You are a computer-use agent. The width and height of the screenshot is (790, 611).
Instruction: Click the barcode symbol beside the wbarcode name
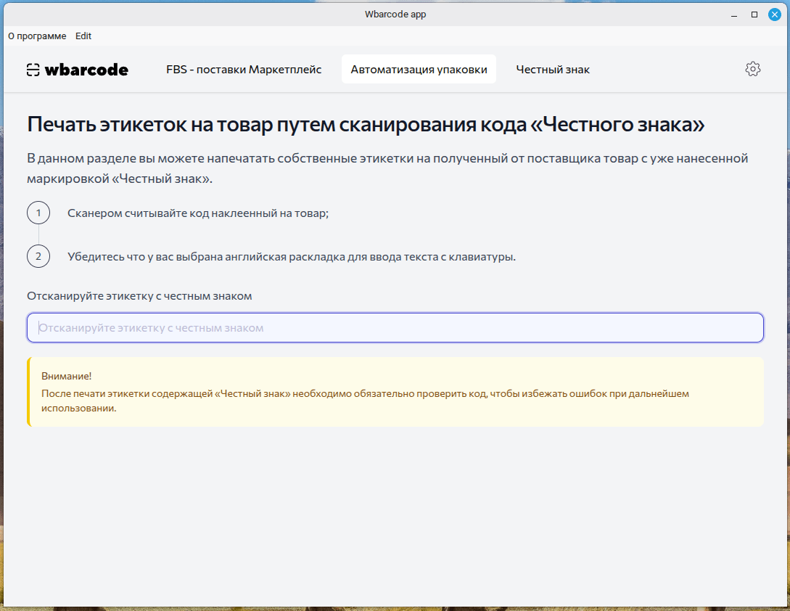tap(33, 69)
